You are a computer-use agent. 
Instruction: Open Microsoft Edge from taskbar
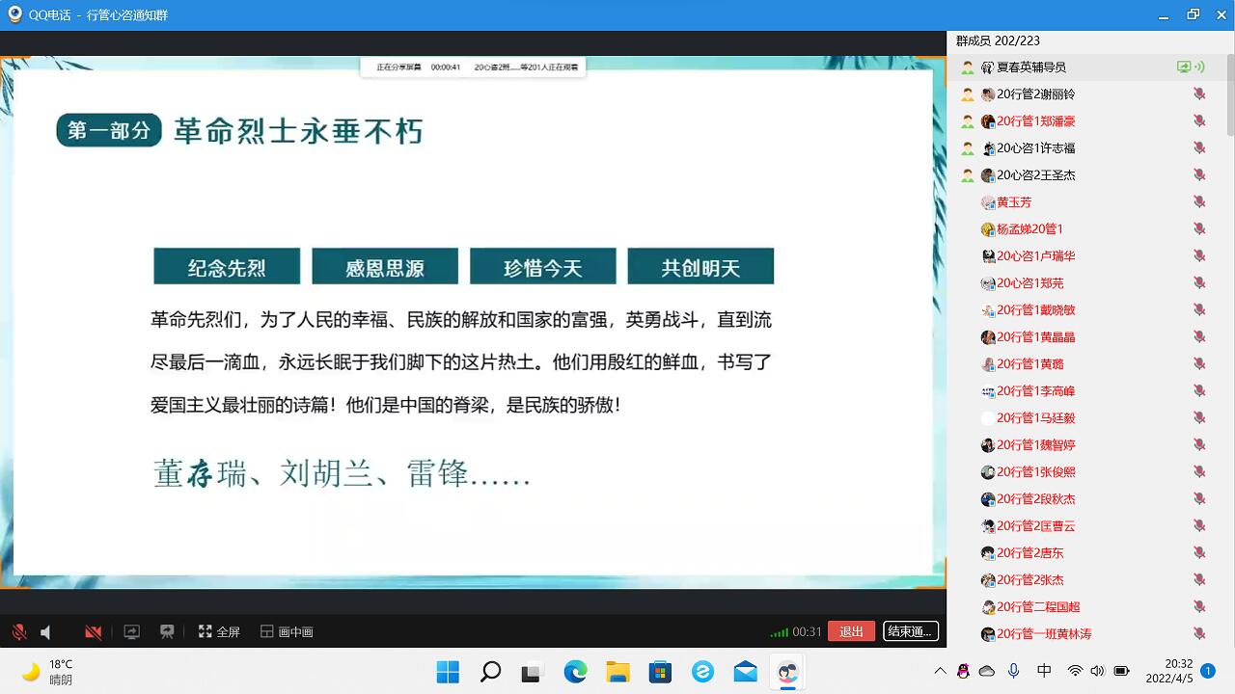[x=575, y=671]
